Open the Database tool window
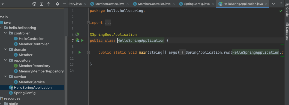Screen dimensions: 289x105 [x=287, y=31]
